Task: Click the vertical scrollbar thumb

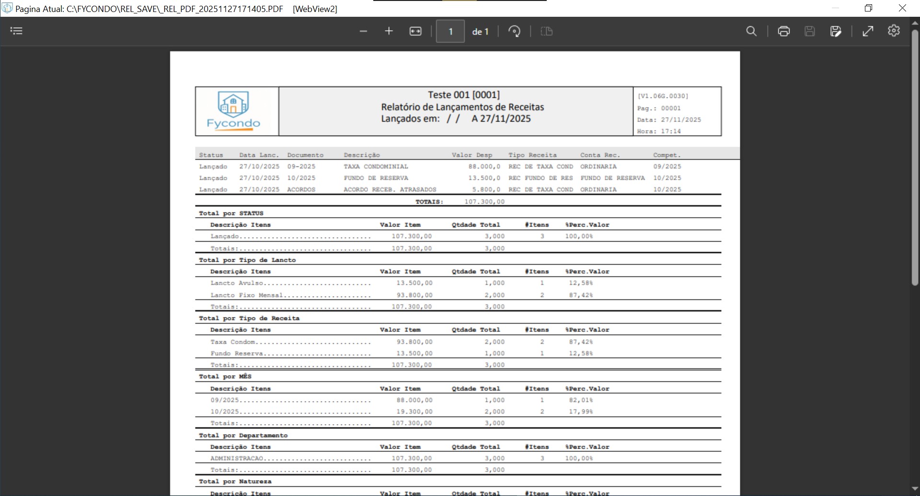Action: pyautogui.click(x=915, y=158)
